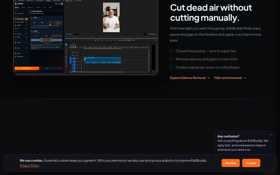This screenshot has width=280, height=175.
Task: Open the program monitor button editor plus
Action: click(x=156, y=40)
